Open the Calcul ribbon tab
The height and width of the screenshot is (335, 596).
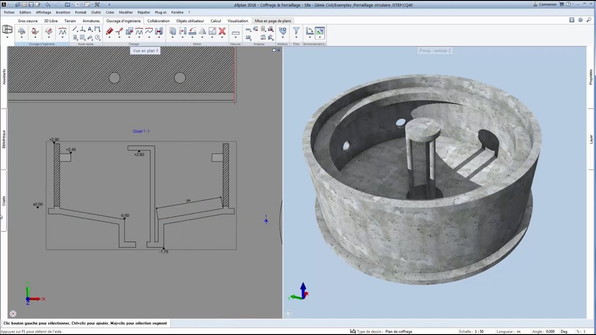(x=216, y=21)
